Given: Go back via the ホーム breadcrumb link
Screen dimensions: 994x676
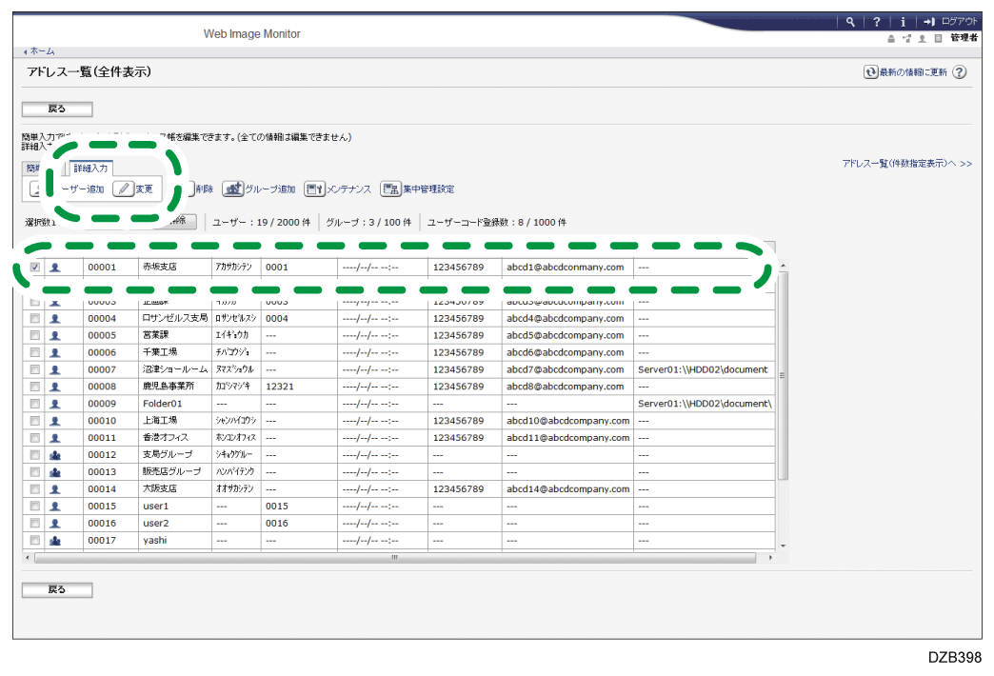Looking at the screenshot, I should pyautogui.click(x=41, y=51).
